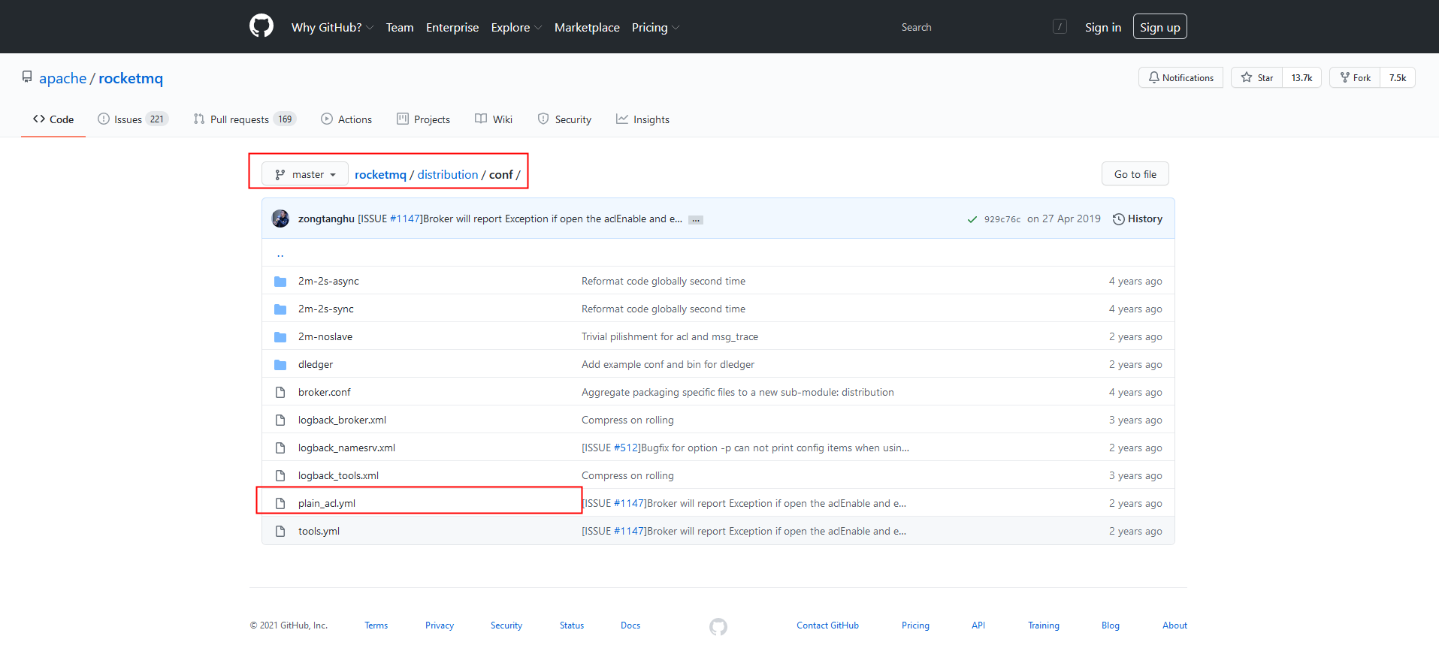Click the Go to file button
This screenshot has width=1439, height=645.
1135,174
